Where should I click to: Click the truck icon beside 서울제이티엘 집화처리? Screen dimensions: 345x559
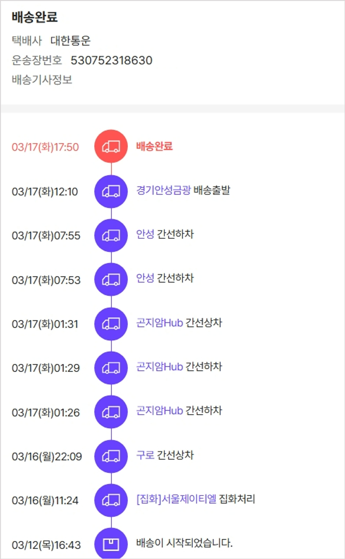point(111,500)
